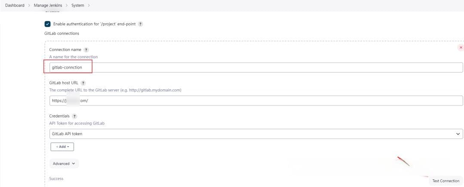This screenshot has height=187, width=464.
Task: Expand the Advanced section
Action: click(64, 163)
